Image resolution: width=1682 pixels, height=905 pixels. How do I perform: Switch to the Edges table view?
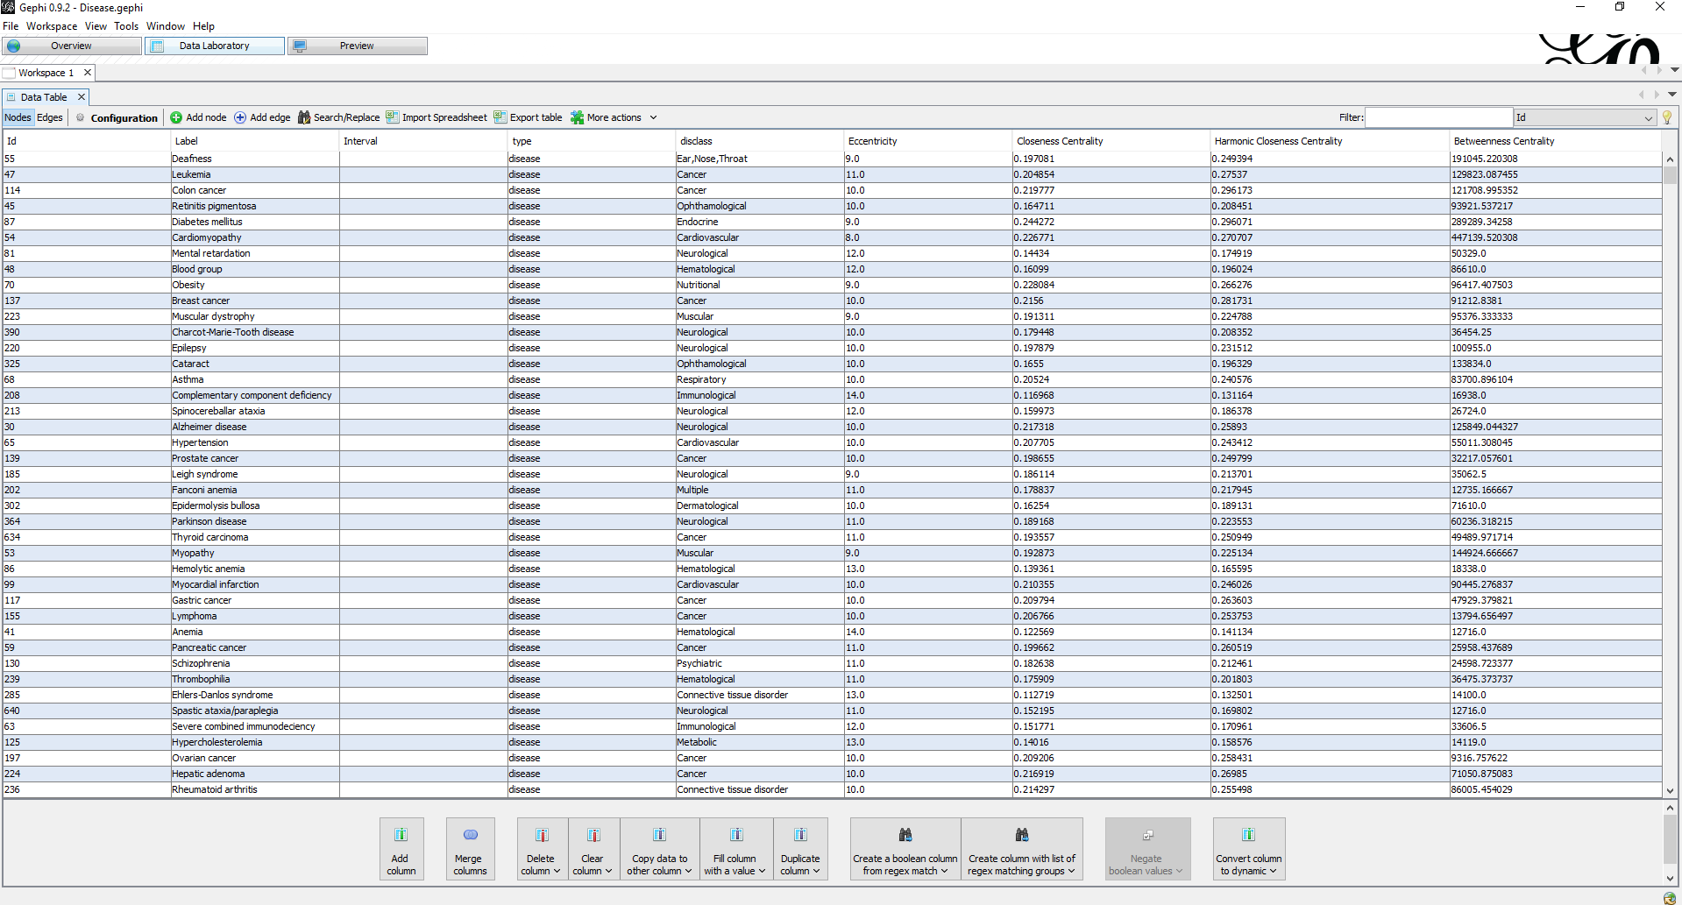tap(50, 117)
